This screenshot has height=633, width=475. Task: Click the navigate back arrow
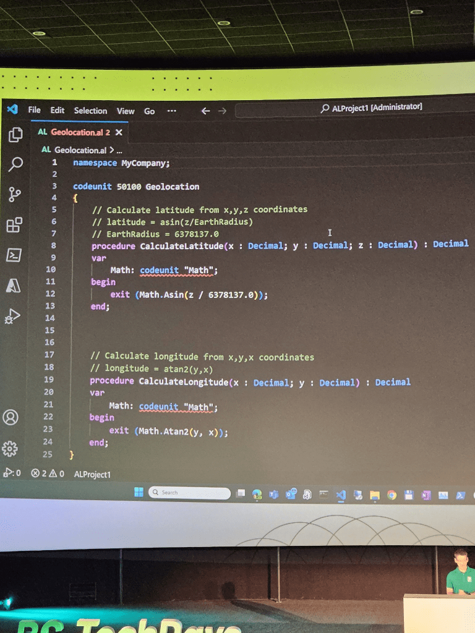[x=206, y=111]
